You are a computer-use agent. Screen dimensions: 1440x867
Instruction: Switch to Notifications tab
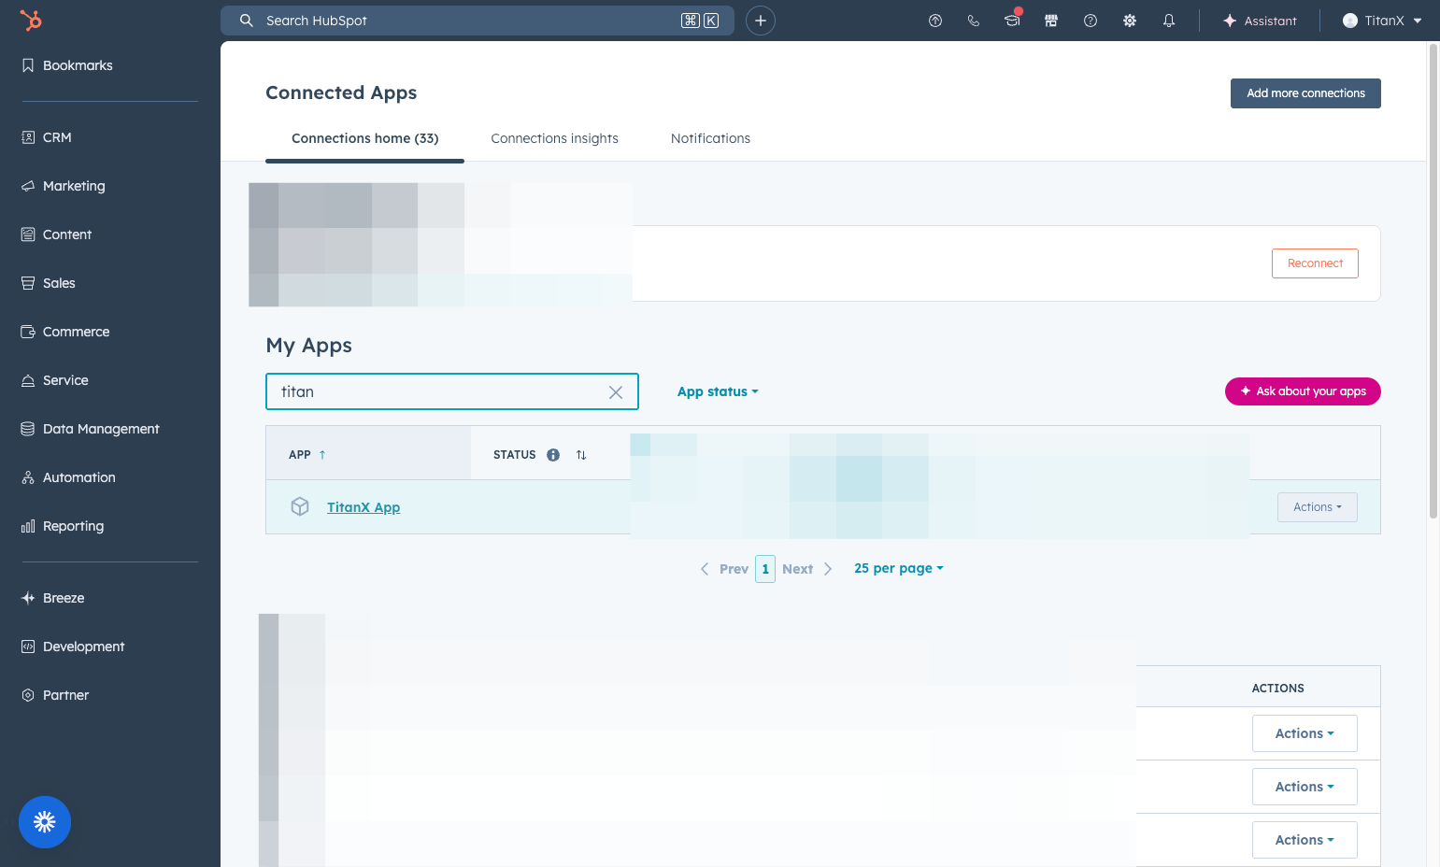pos(710,138)
